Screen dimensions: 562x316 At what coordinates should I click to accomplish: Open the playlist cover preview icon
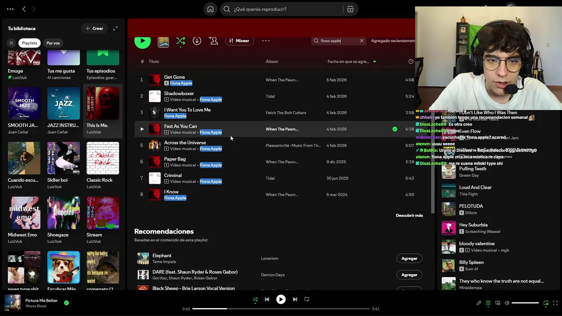(163, 41)
